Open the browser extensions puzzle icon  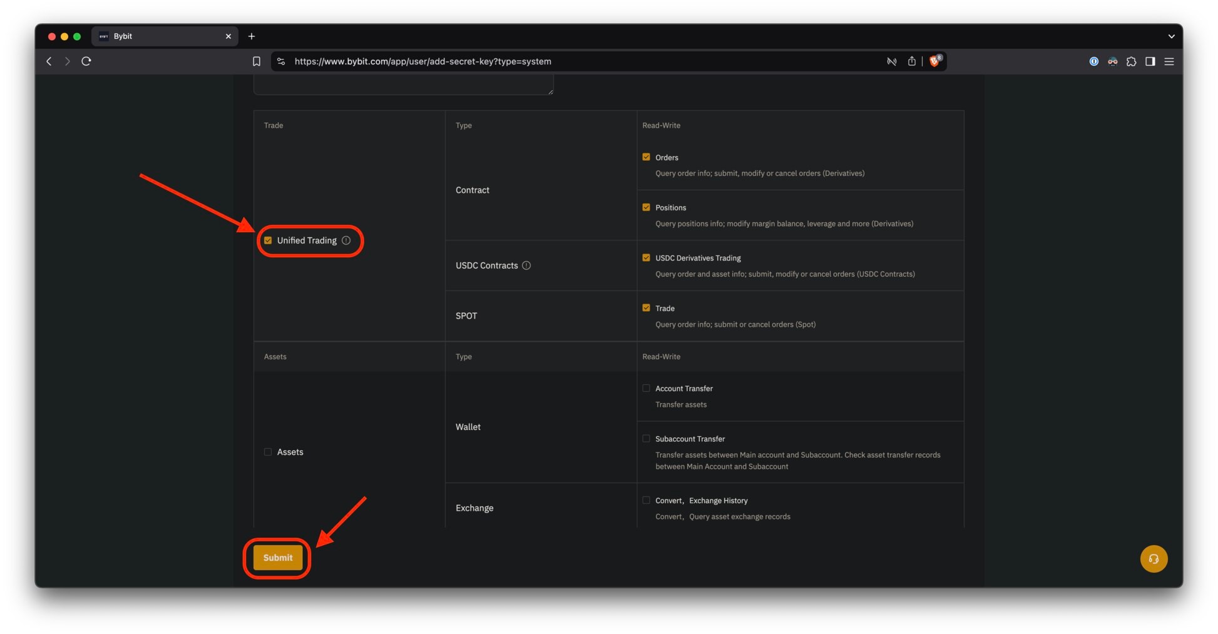1131,61
